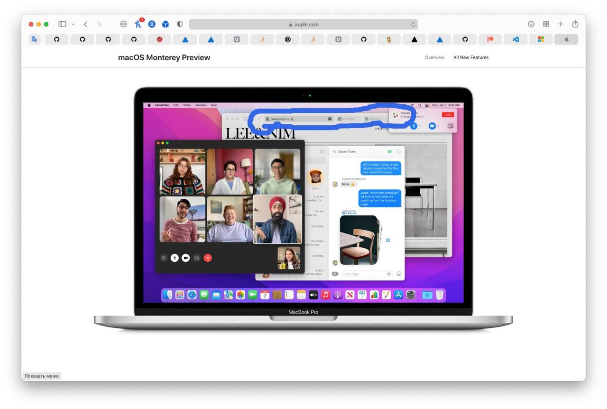Add a new tab with the plus button
This screenshot has width=607, height=409.
pos(561,24)
